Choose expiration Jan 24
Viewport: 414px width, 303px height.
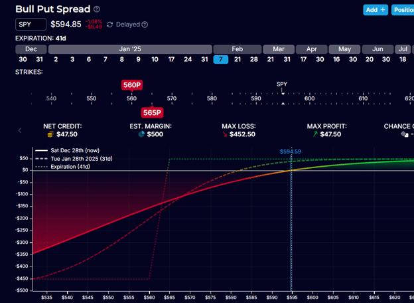[x=188, y=59]
